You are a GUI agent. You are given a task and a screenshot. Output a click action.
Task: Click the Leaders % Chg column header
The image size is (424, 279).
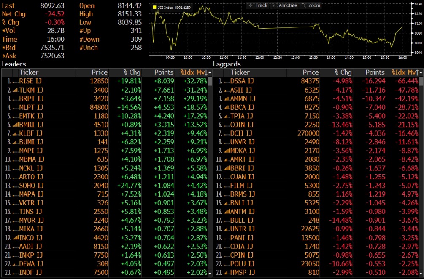(132, 73)
